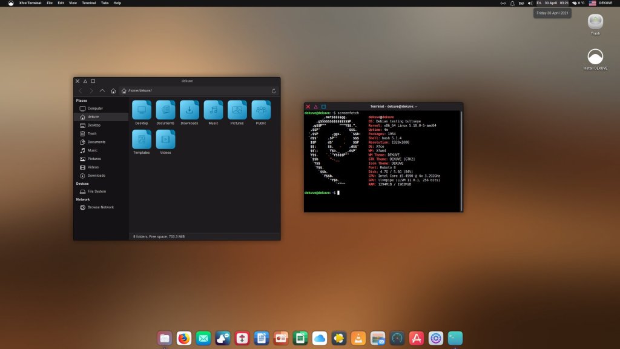Image resolution: width=620 pixels, height=349 pixels.
Task: Open the Terminal menu in menu bar
Action: click(x=88, y=3)
